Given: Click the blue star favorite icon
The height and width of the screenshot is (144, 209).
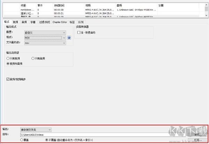Looking at the screenshot, I should (x=69, y=38).
